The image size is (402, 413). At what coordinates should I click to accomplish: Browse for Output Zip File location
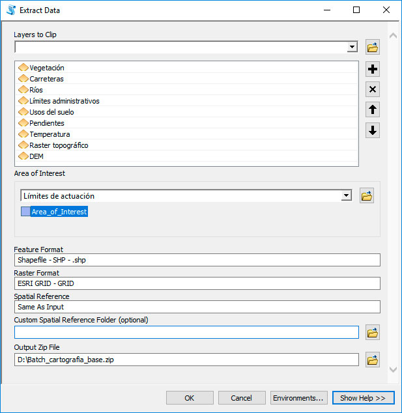click(373, 360)
